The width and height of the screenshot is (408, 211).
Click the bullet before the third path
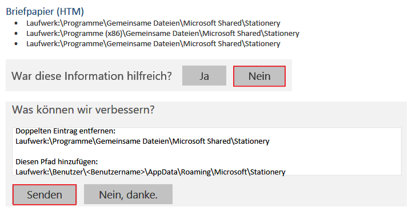pos(16,43)
